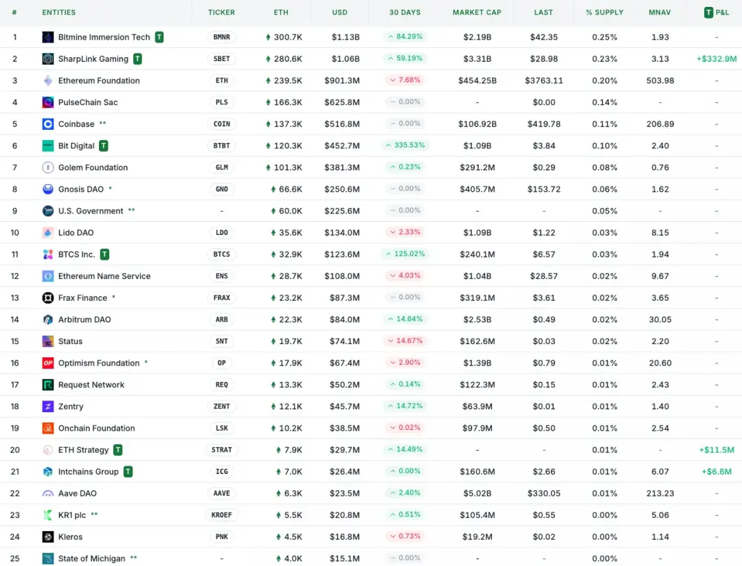Viewport: 742px width, 566px height.
Task: Click the STRAT ticker badge
Action: click(221, 450)
